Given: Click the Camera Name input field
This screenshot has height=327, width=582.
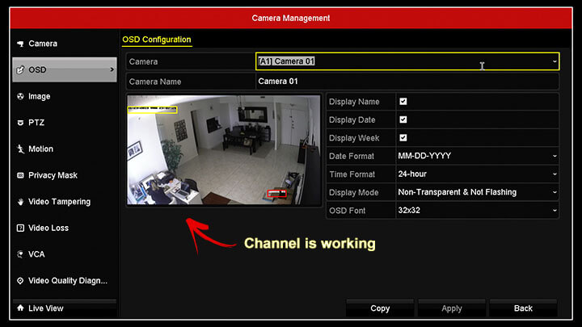Looking at the screenshot, I should point(407,82).
